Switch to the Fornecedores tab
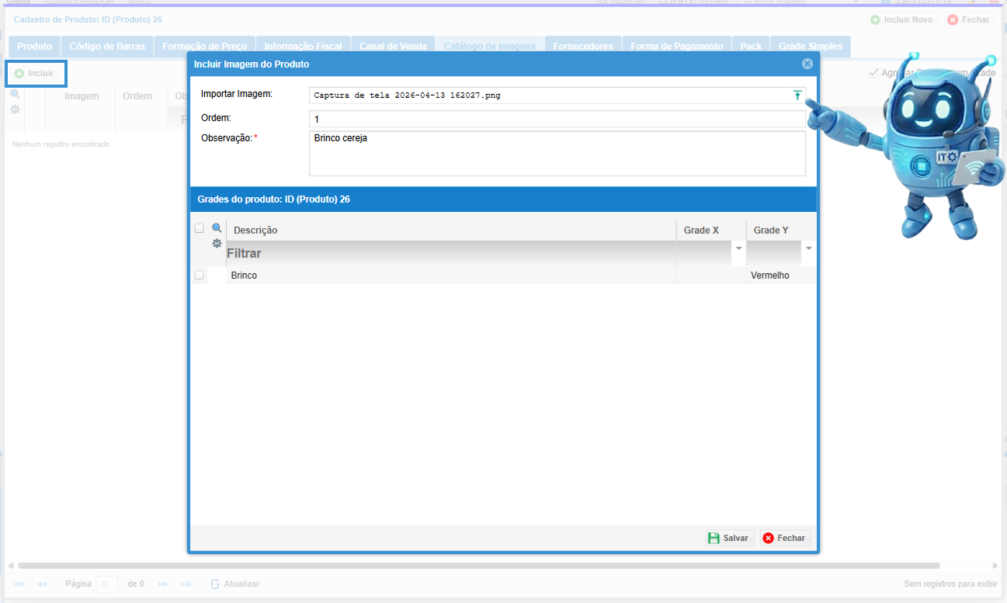The width and height of the screenshot is (1007, 603). (x=583, y=47)
